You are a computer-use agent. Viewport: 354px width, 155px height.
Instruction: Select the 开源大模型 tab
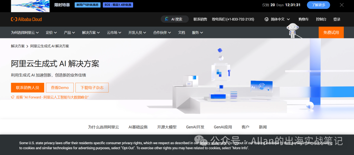pyautogui.click(x=167, y=127)
